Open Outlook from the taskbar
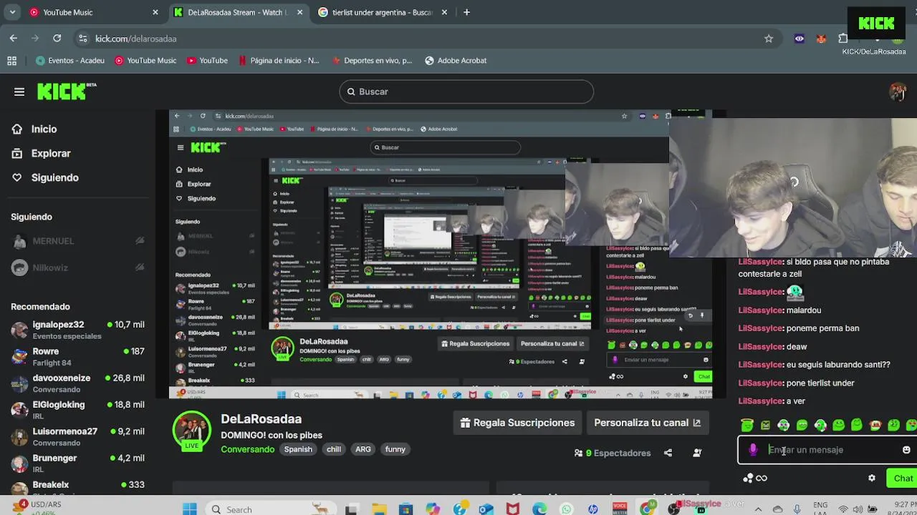Viewport: 917px width, 515px height. 486,509
